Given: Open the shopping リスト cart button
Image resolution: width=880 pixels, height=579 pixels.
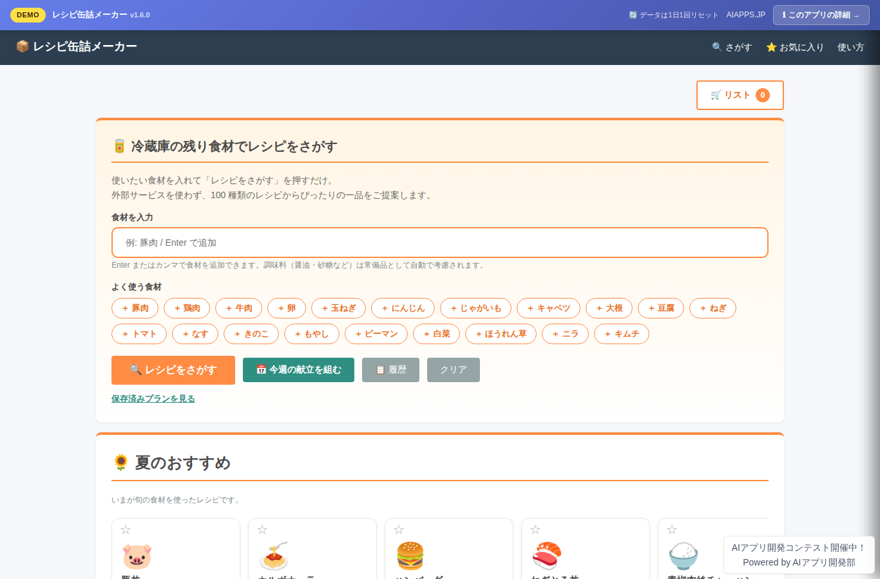Looking at the screenshot, I should (740, 95).
